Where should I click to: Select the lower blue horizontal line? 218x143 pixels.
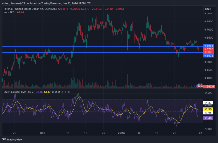pyautogui.click(x=96, y=52)
